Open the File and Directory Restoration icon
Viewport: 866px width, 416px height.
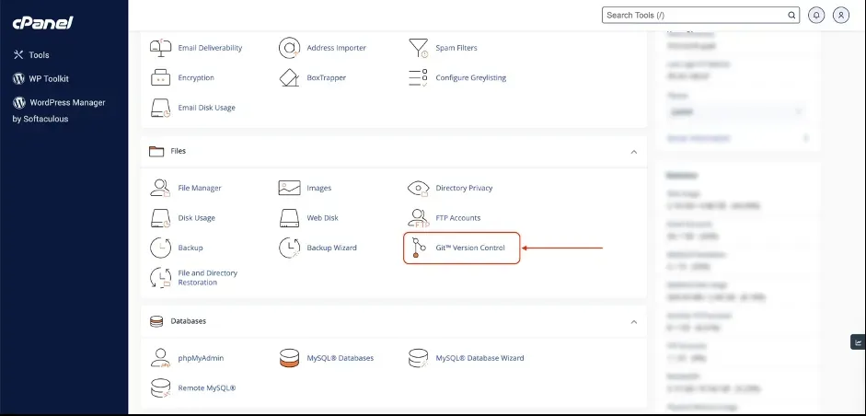(x=161, y=277)
